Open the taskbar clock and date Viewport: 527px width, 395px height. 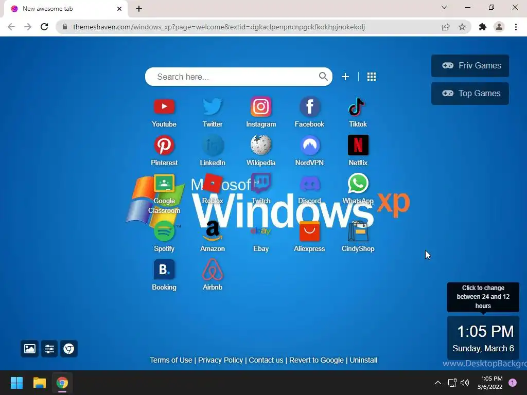[490, 383]
